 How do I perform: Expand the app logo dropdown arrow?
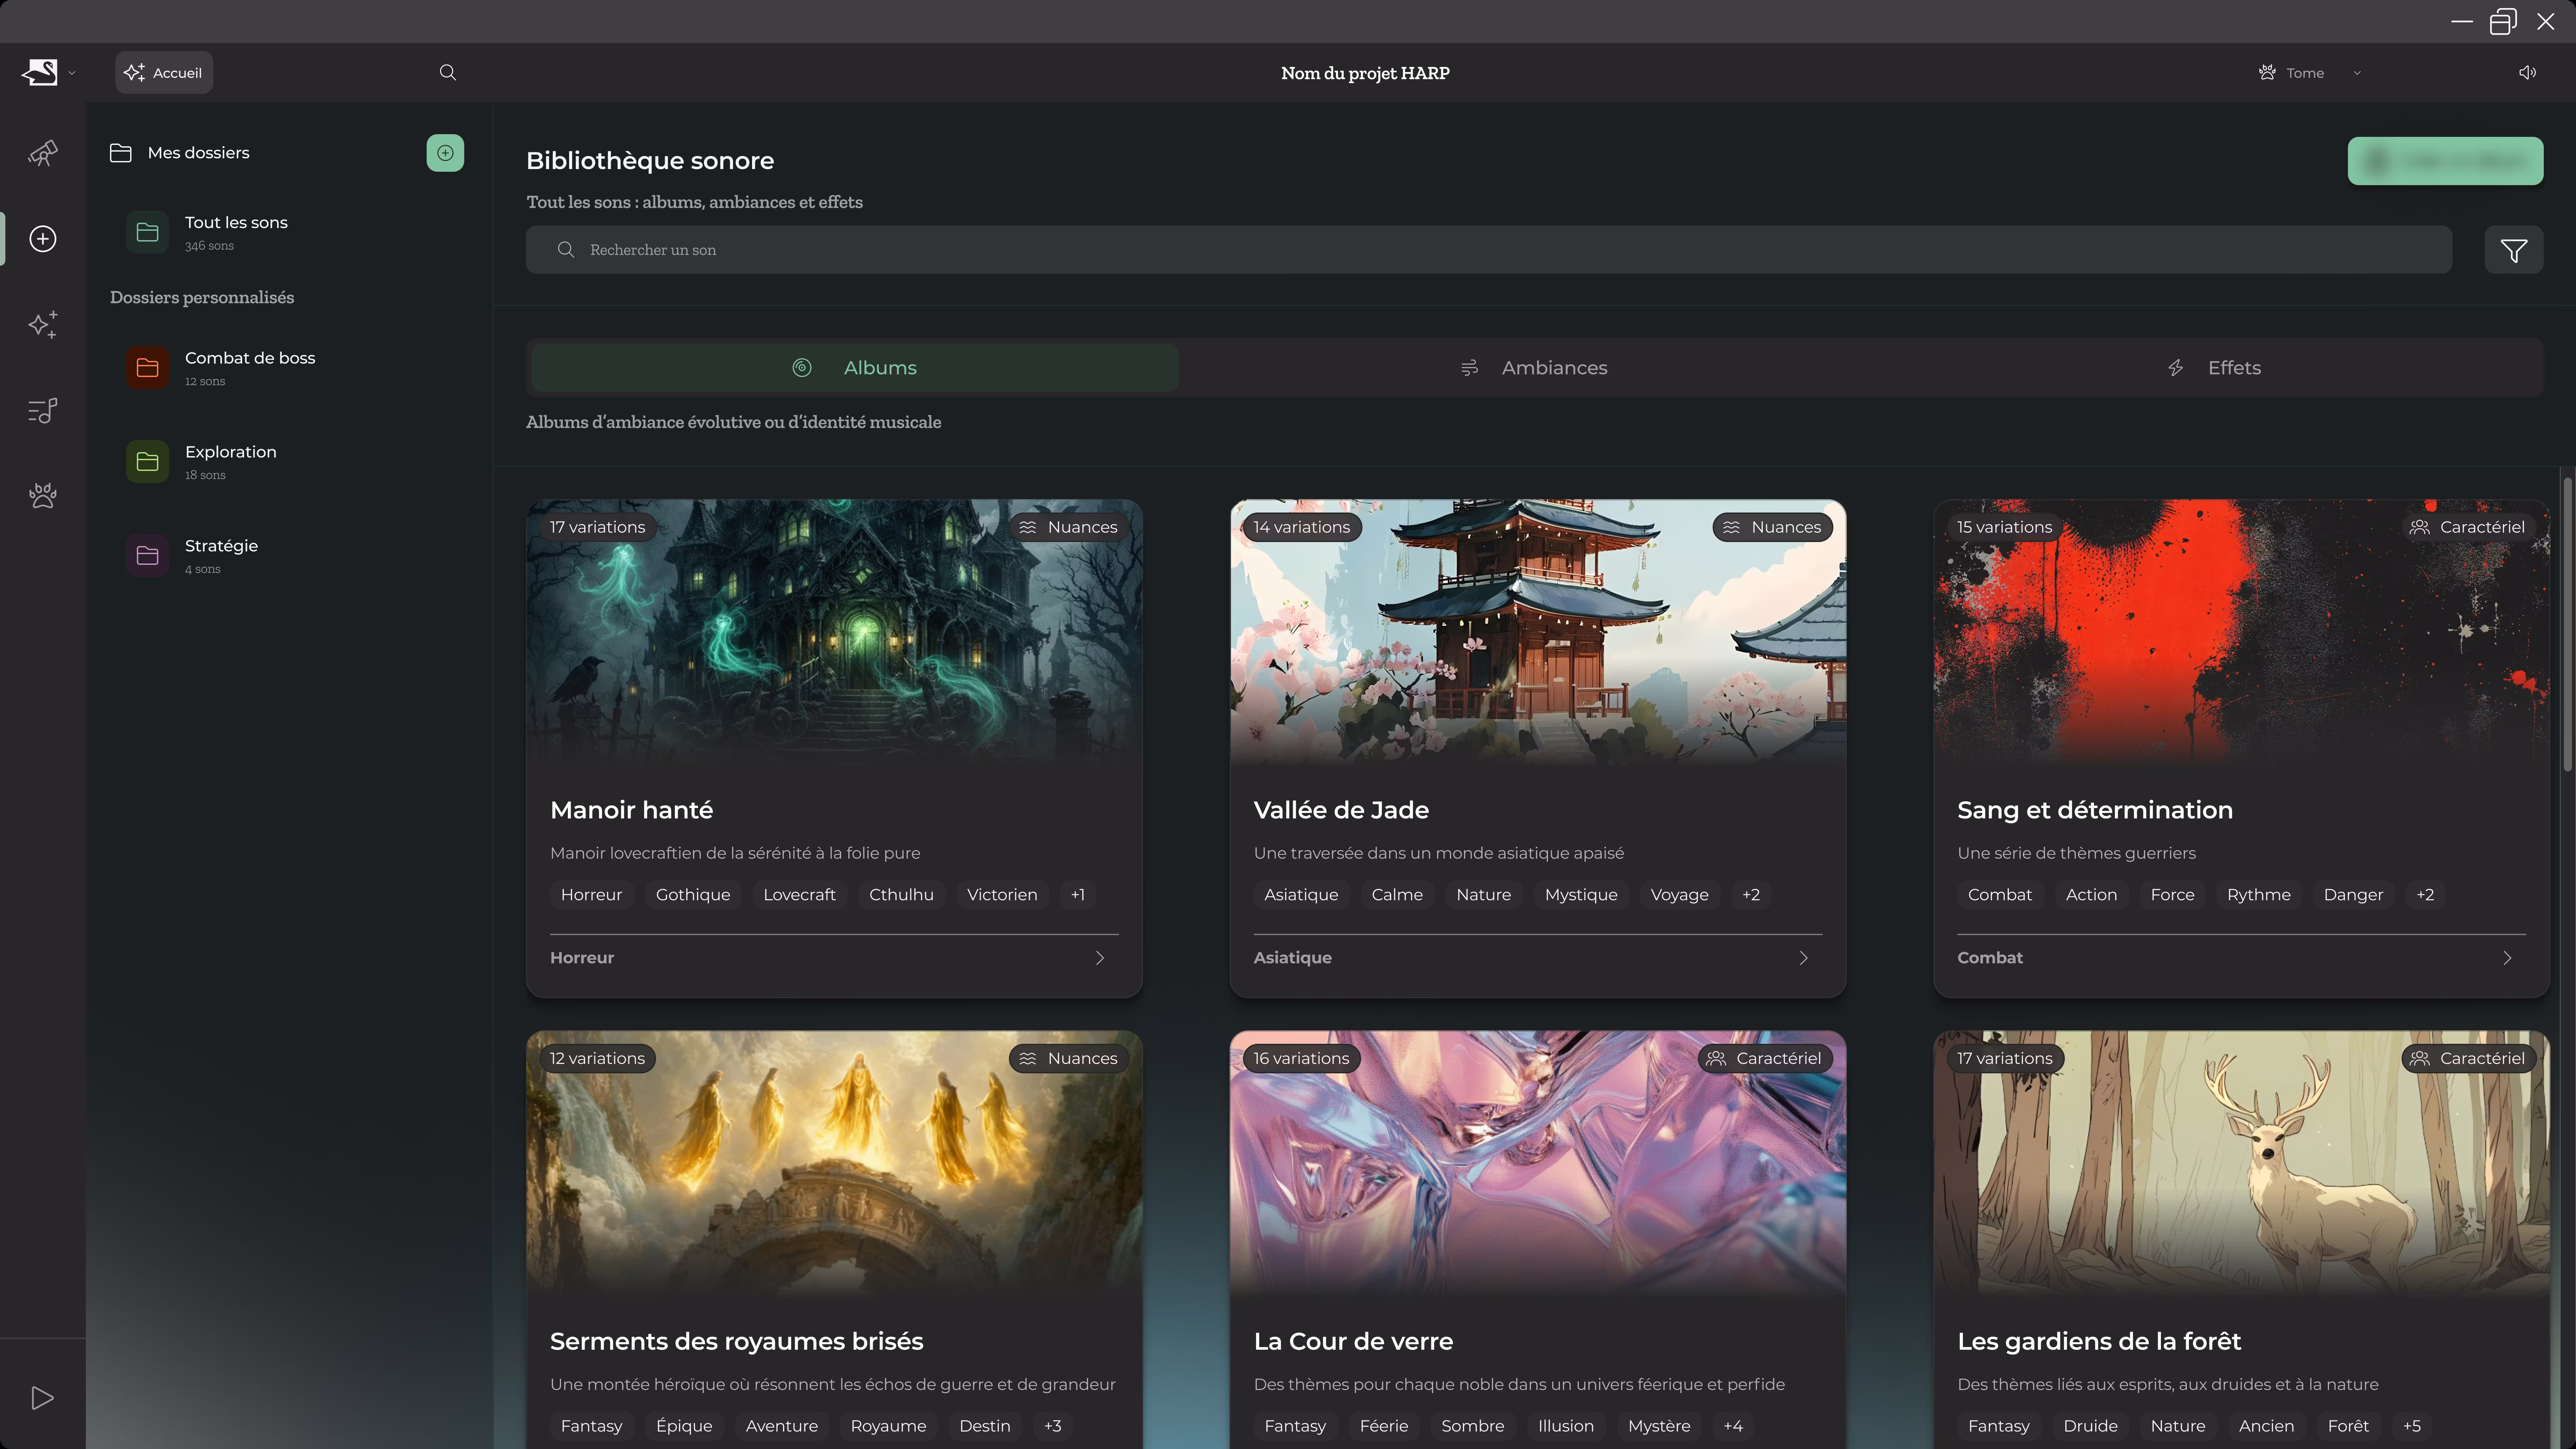72,73
